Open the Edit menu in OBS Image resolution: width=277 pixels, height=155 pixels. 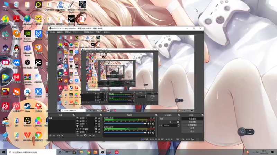pyautogui.click(x=60, y=32)
